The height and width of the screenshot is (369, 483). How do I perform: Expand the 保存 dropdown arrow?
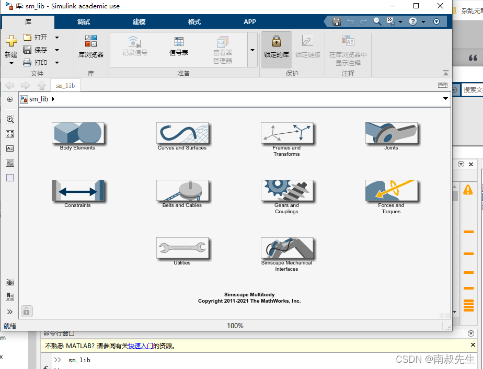tap(57, 50)
